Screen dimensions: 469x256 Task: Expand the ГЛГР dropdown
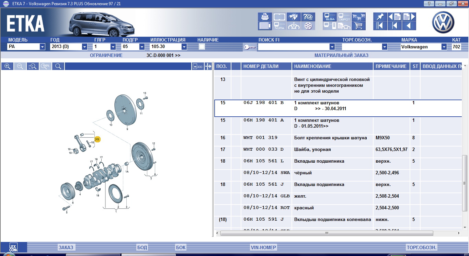coord(113,47)
